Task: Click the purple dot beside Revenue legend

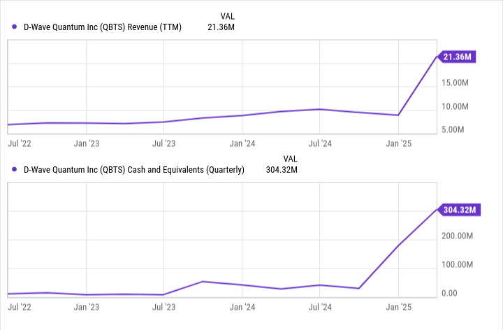Action: click(x=14, y=27)
